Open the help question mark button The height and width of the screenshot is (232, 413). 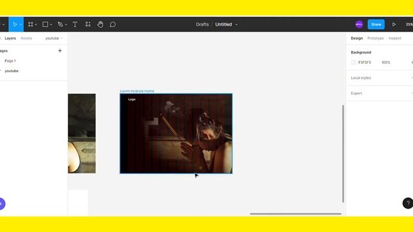[408, 203]
